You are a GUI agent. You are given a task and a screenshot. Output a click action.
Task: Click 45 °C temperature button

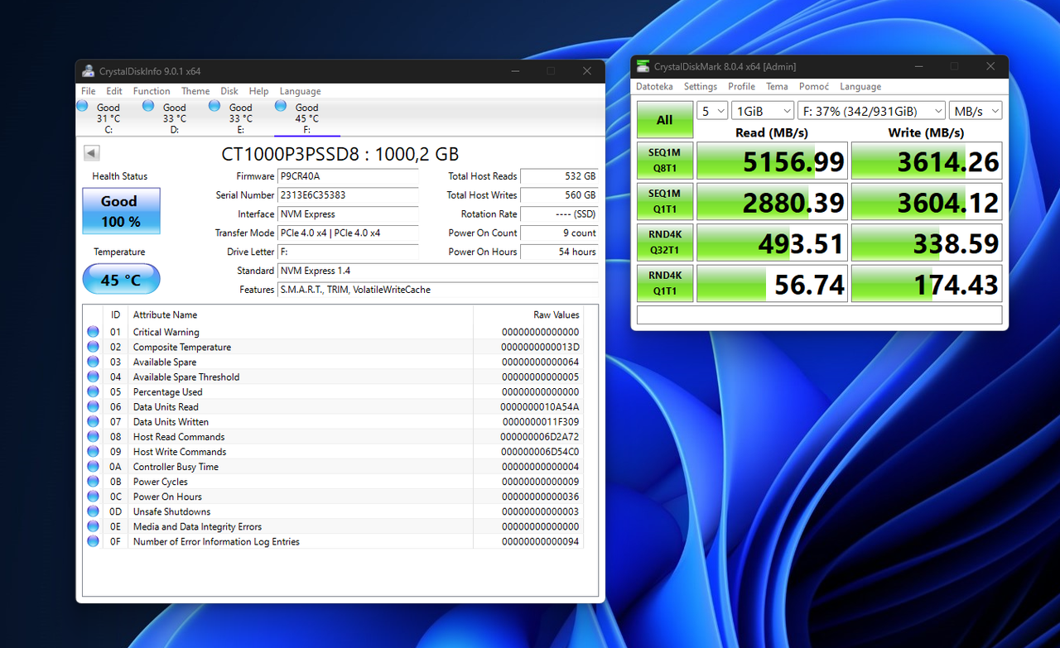[x=121, y=280]
